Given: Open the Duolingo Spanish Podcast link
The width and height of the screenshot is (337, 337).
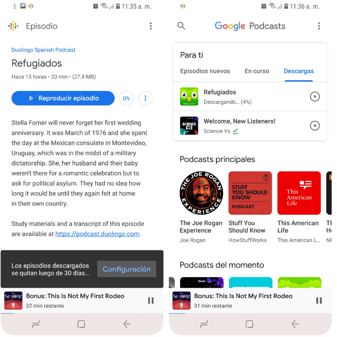Looking at the screenshot, I should [43, 50].
